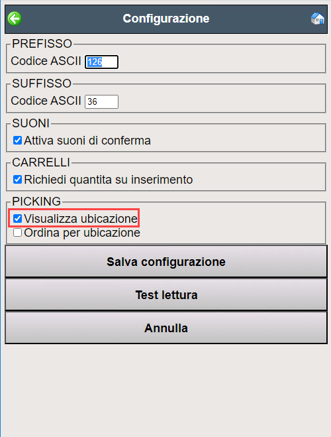This screenshot has width=331, height=437.
Task: Enable the Ordina per ubicazione checkbox
Action: [x=17, y=233]
